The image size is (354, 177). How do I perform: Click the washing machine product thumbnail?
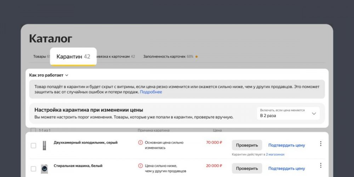[x=44, y=168]
